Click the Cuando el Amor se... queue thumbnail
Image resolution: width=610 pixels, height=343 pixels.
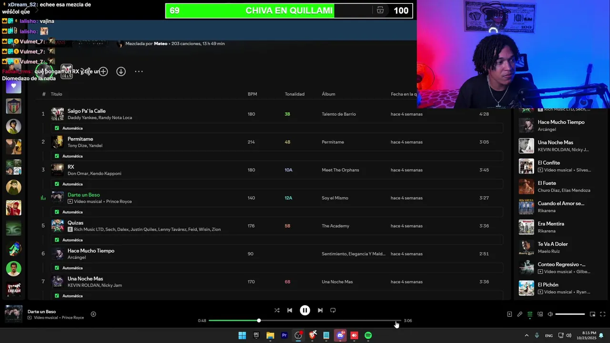pos(526,207)
